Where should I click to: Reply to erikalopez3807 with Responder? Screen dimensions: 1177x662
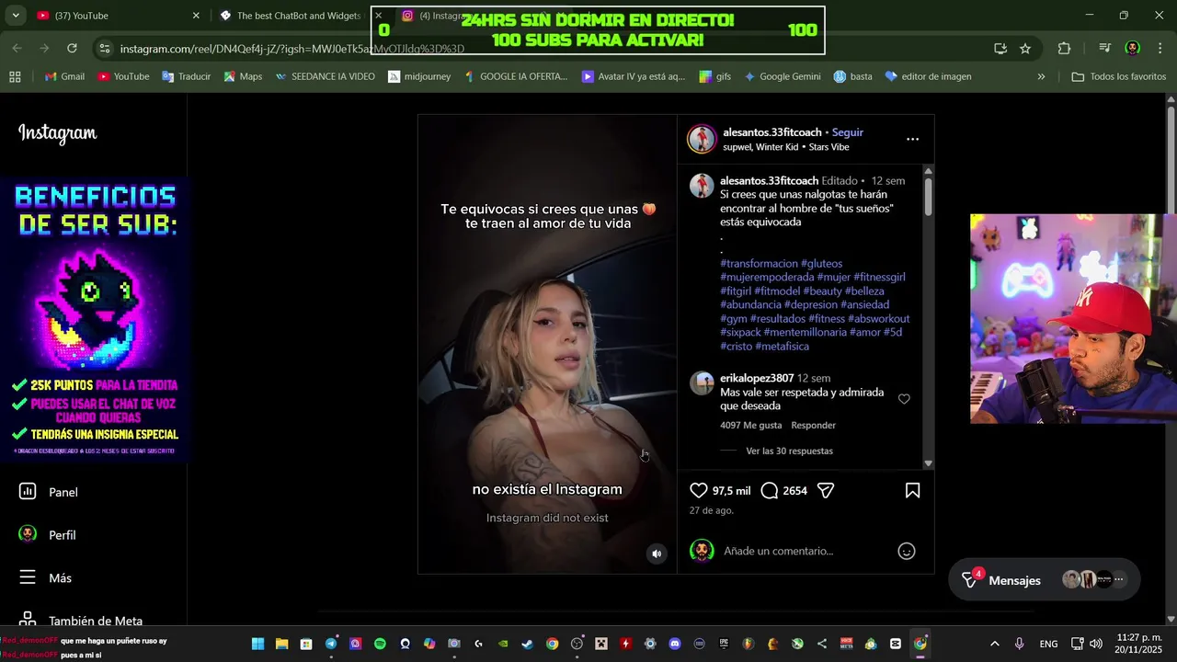tap(814, 426)
